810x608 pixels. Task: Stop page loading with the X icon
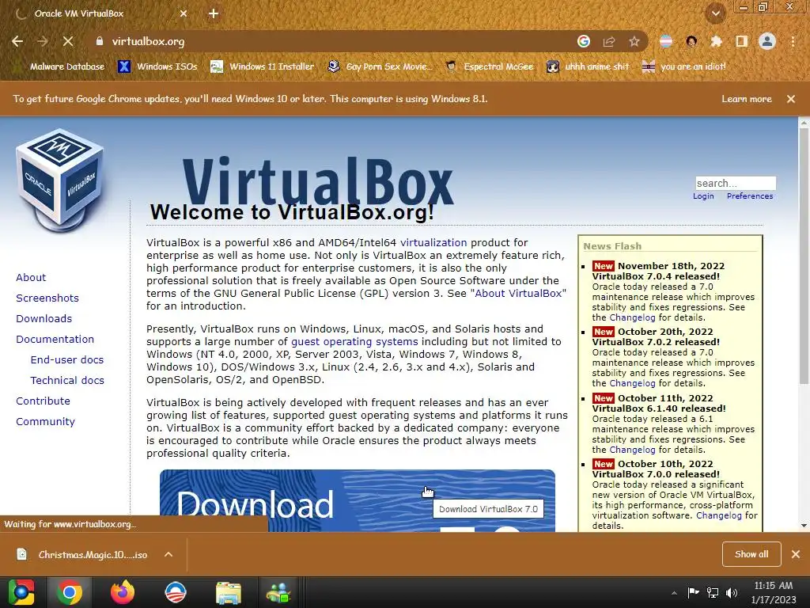click(68, 41)
